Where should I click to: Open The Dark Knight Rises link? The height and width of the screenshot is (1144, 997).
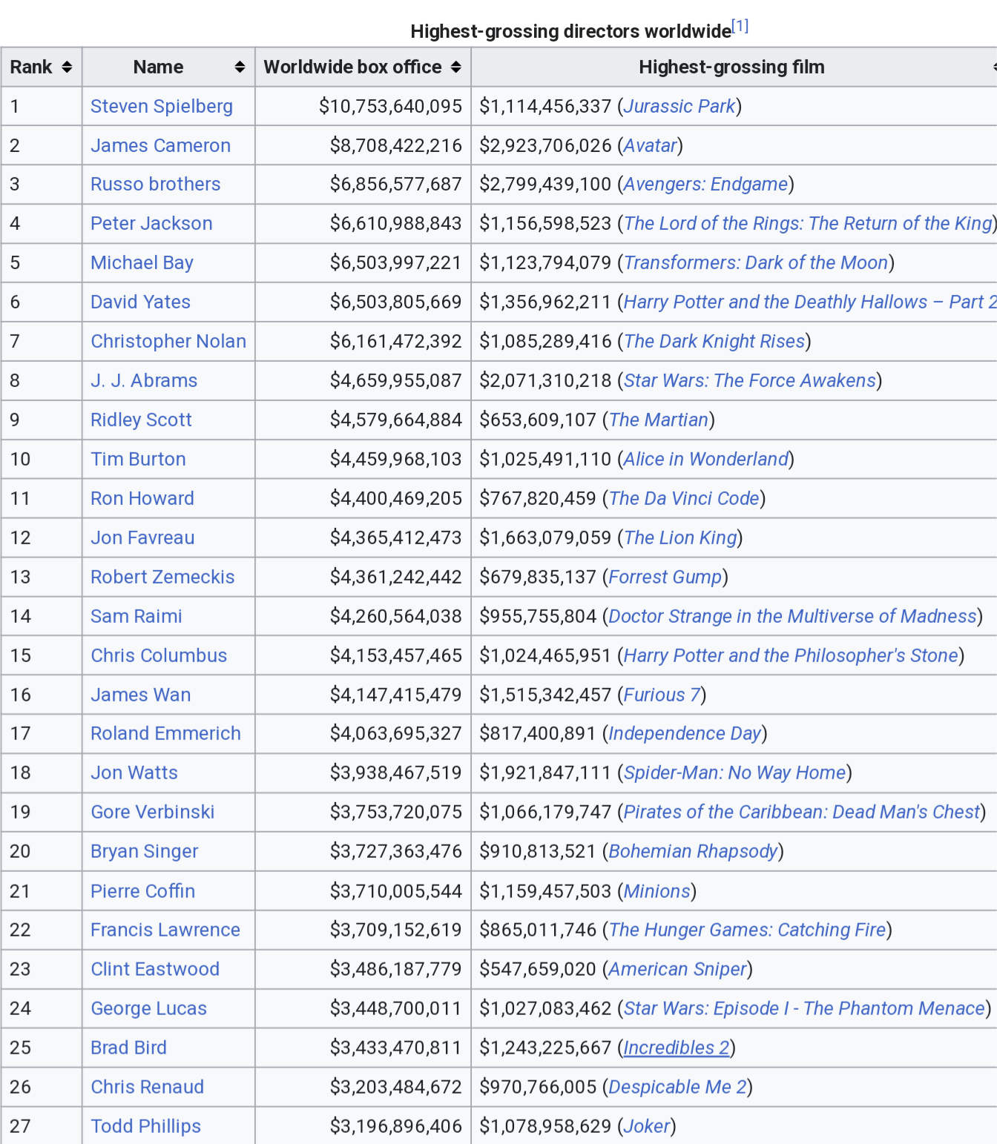coord(714,342)
